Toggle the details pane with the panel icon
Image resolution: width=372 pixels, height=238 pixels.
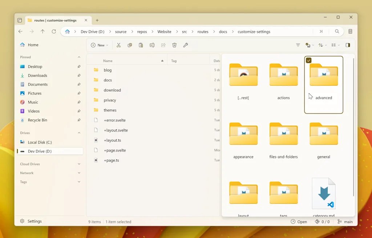coord(348,45)
